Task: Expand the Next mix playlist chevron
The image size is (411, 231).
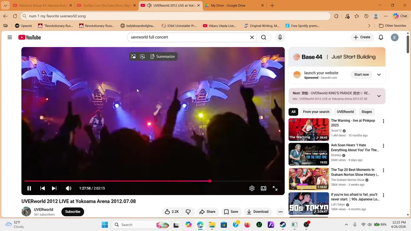Action: [x=379, y=96]
